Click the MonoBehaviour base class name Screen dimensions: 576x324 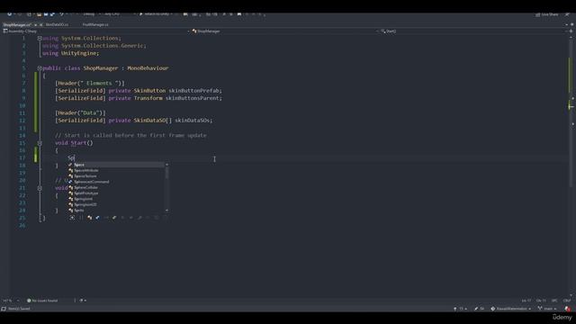pos(148,68)
